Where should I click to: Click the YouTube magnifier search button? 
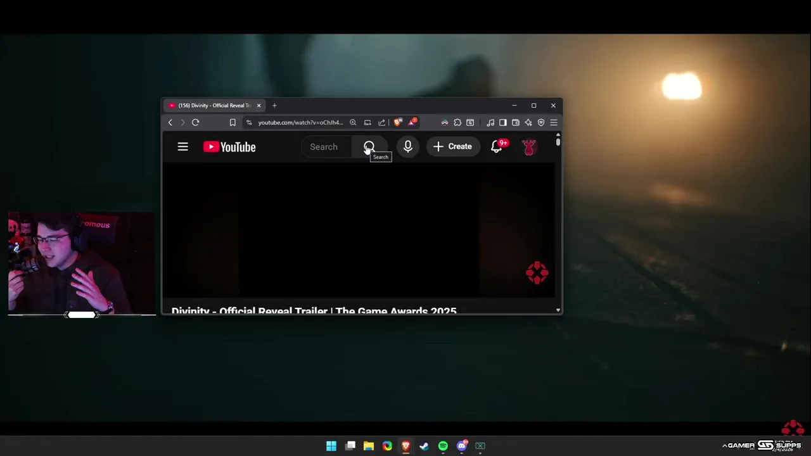tap(369, 147)
